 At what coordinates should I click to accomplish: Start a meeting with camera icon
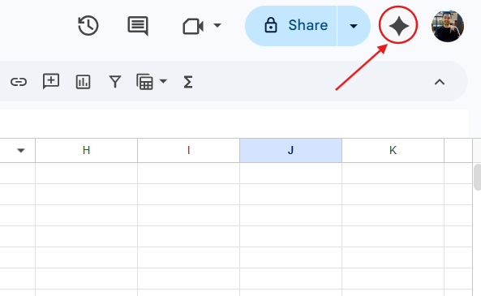[193, 27]
